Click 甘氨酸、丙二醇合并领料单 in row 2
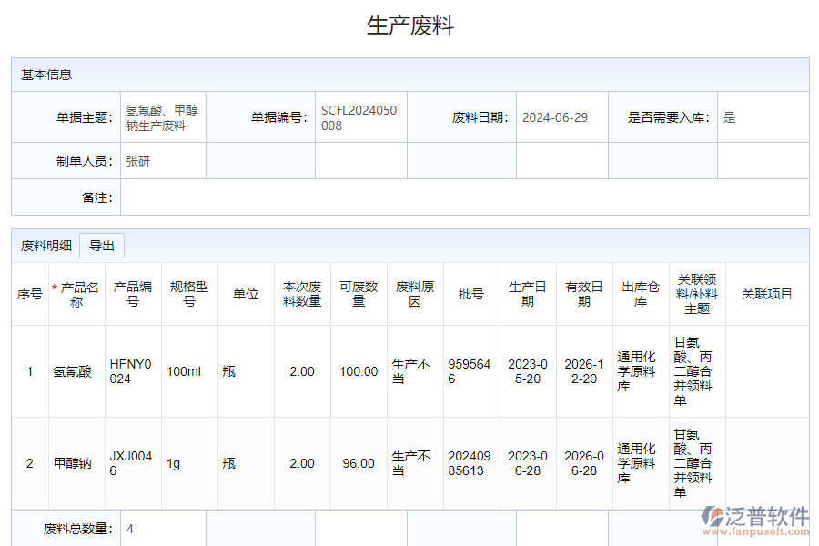 694,463
